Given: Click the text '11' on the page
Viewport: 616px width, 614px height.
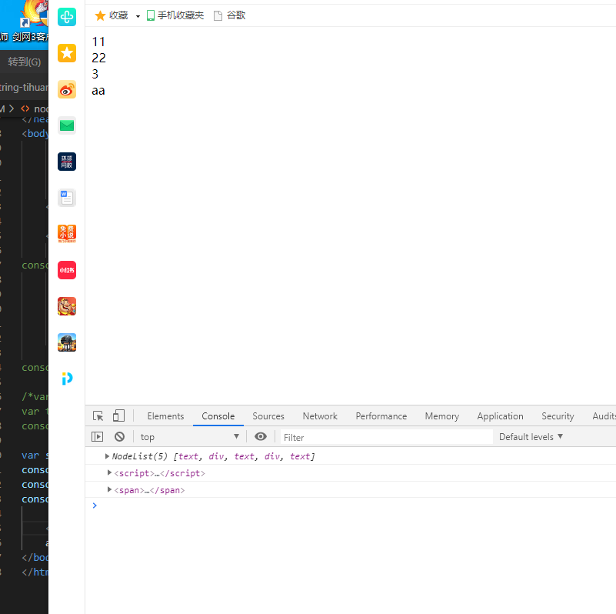Looking at the screenshot, I should [x=98, y=42].
